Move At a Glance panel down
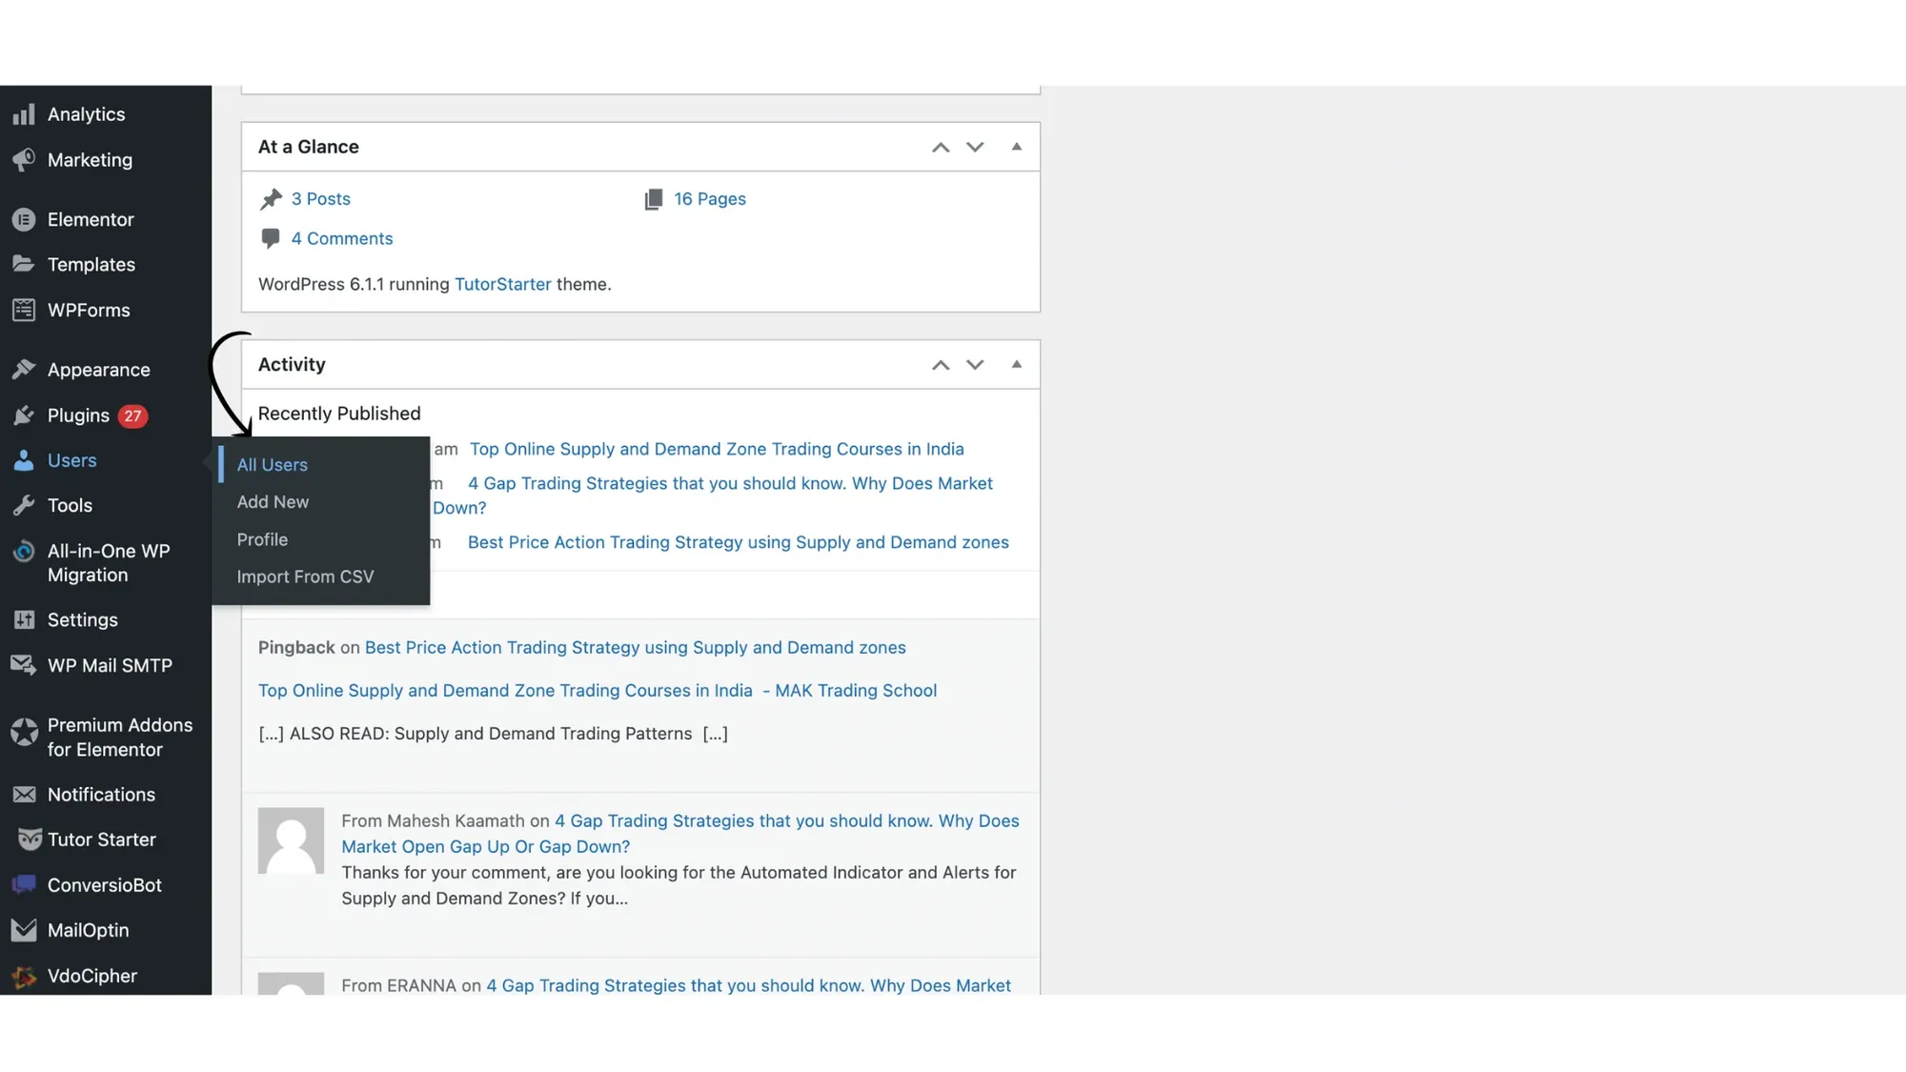Screen dimensions: 1906x1072 974,147
